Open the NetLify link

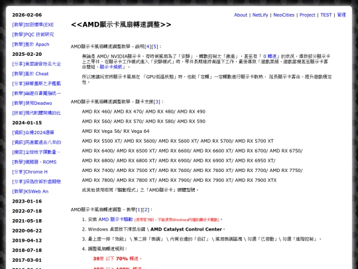(260, 15)
